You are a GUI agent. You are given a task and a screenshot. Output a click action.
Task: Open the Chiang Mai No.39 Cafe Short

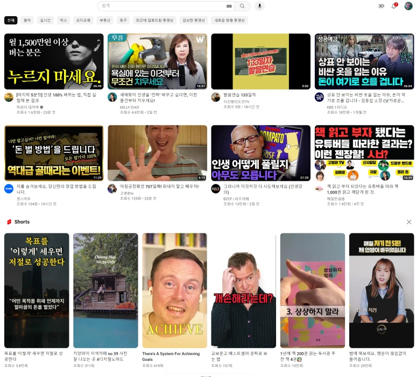105,290
